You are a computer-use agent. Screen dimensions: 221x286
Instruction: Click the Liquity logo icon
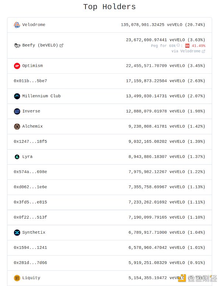(17, 278)
